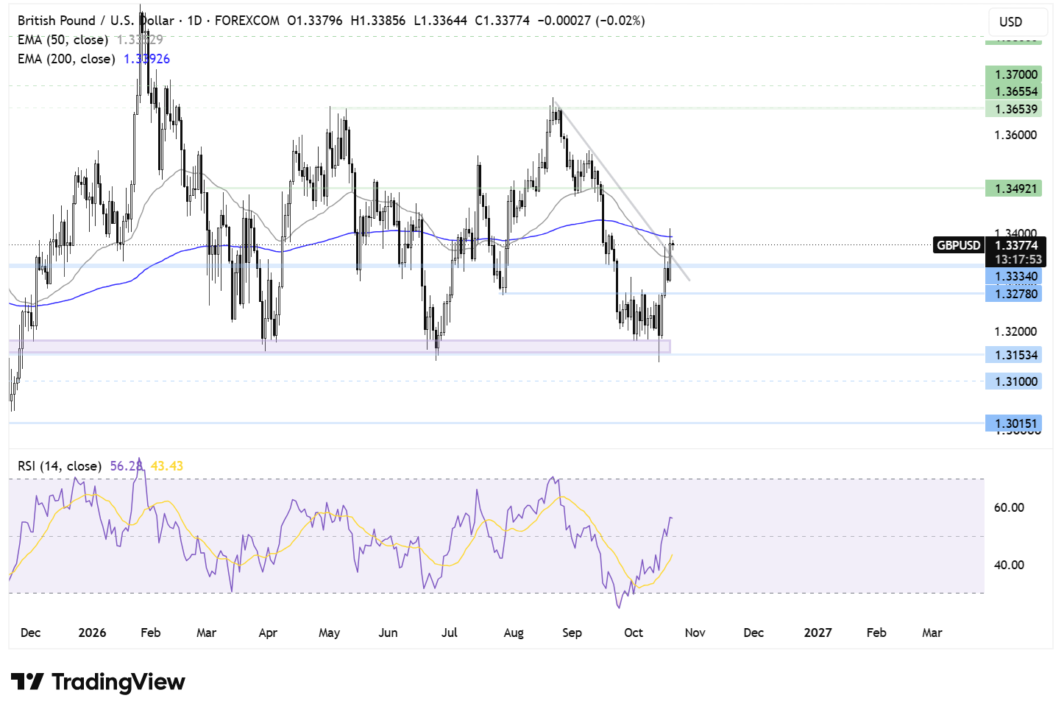
Task: Click the Nov label on time axis
Action: [695, 633]
